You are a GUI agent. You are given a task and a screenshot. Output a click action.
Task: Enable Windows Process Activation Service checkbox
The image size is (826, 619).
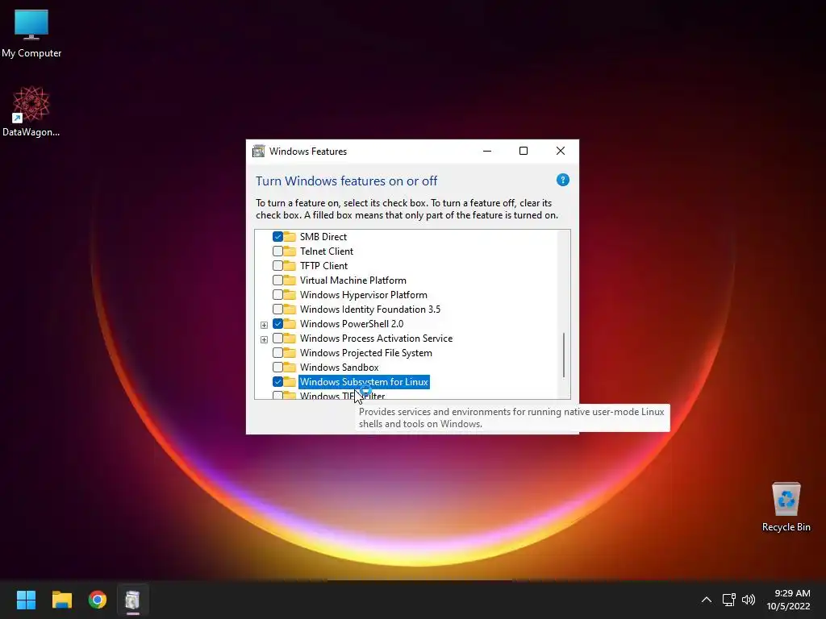(x=277, y=339)
